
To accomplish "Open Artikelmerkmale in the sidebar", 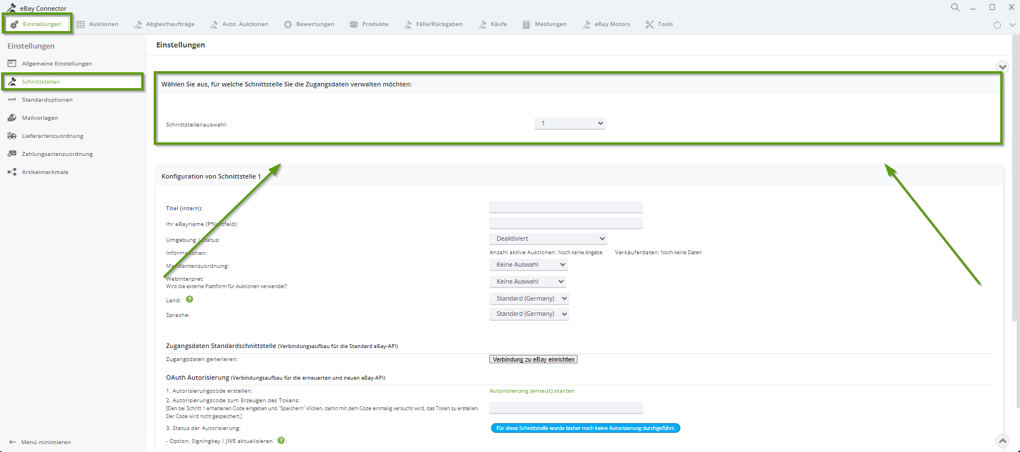I will 45,172.
